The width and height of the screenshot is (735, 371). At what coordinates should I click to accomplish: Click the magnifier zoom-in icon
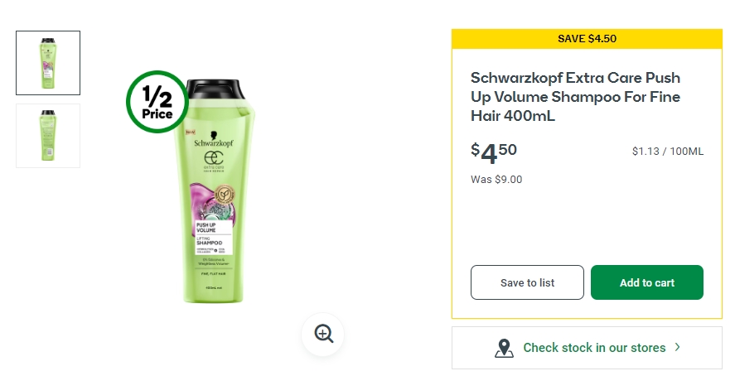pos(323,334)
